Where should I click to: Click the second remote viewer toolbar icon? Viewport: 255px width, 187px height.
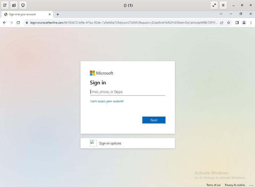(x=14, y=5)
